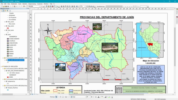Select List By Selection icon
The height and width of the screenshot is (100, 178).
pyautogui.click(x=8, y=11)
